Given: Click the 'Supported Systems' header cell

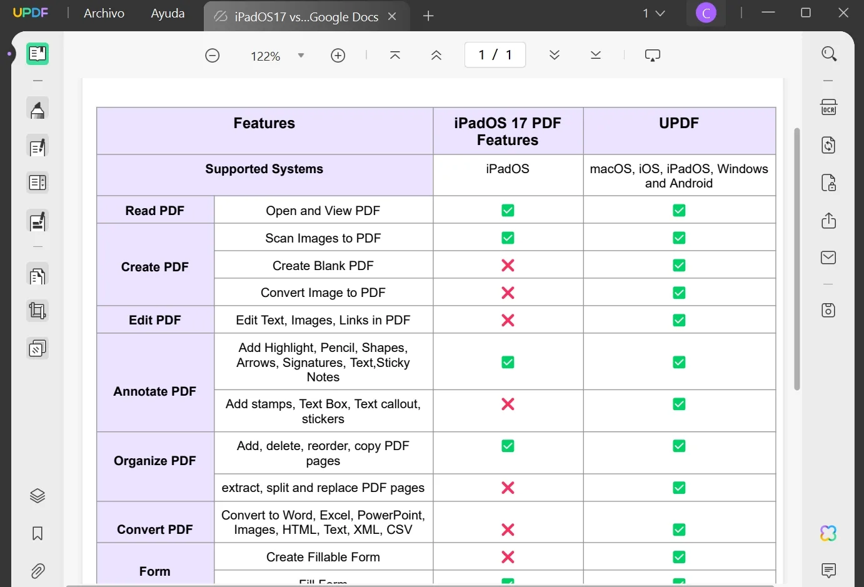Looking at the screenshot, I should point(264,176).
